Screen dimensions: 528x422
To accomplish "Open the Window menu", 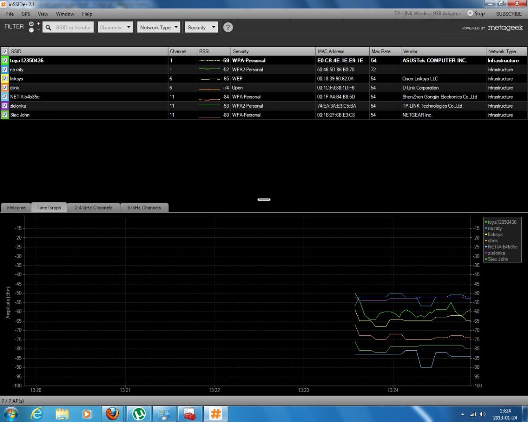I will [x=65, y=14].
